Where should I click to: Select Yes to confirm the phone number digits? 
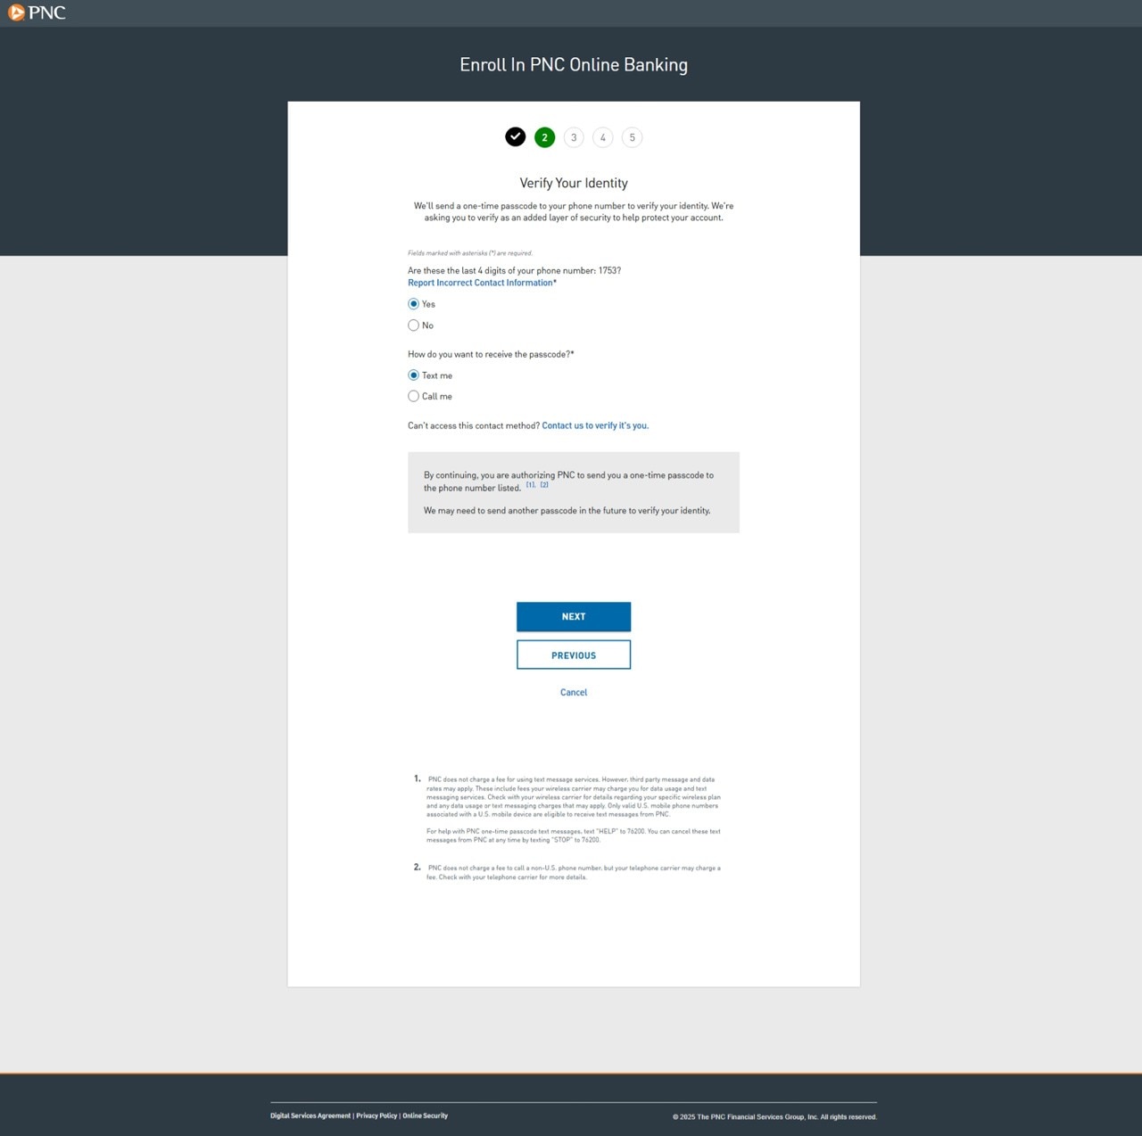coord(413,304)
